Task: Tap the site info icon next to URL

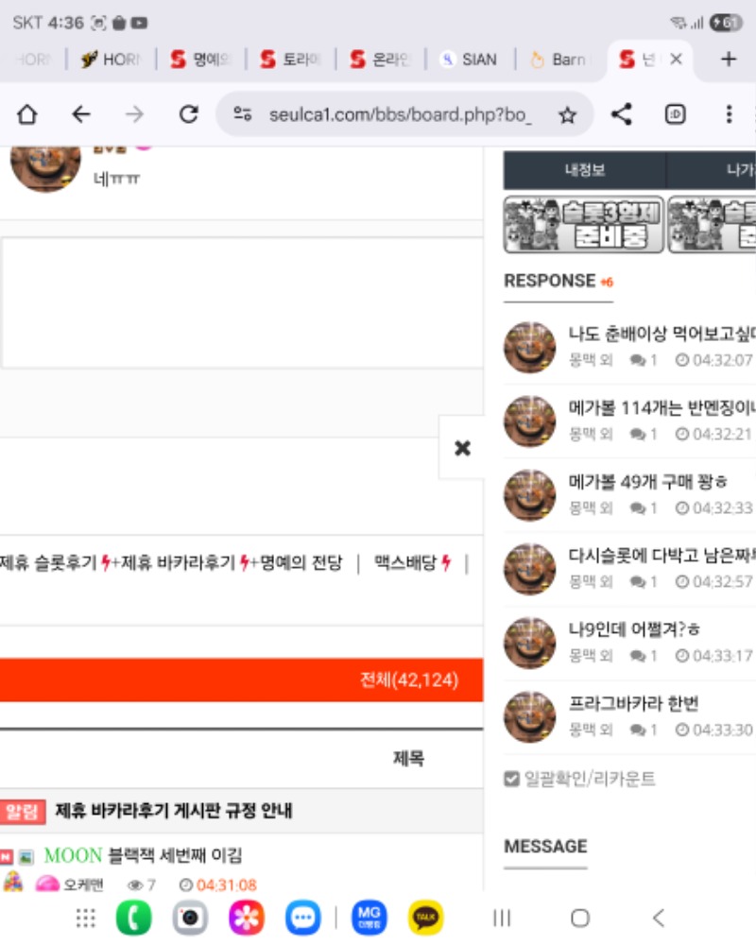Action: coord(242,112)
